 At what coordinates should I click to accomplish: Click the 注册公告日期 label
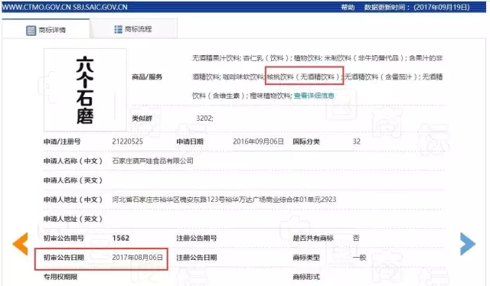(197, 258)
